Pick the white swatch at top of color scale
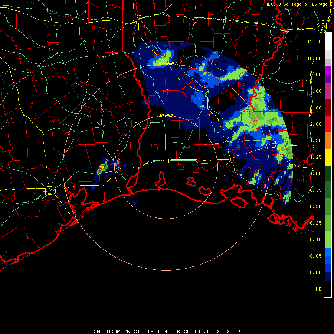 [328, 41]
